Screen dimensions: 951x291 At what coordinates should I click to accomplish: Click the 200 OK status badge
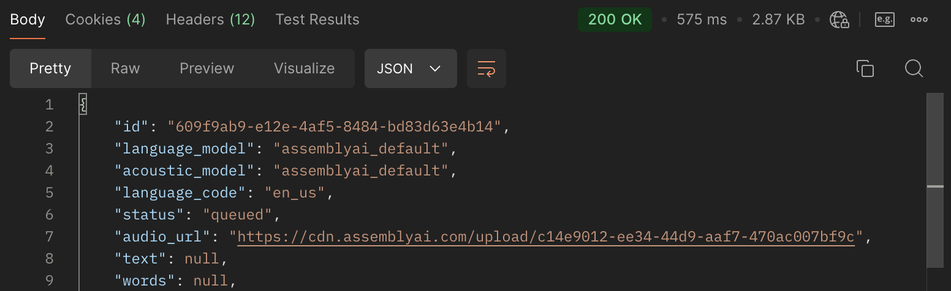tap(615, 20)
